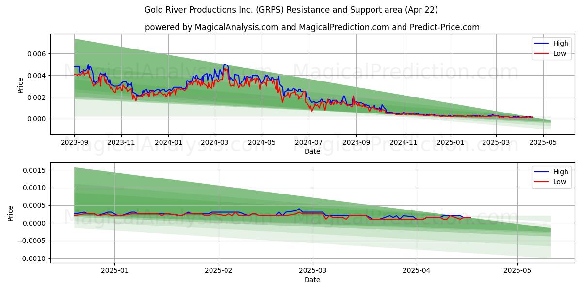
Task: Click the 0.006 price tick label
Action: coord(37,54)
